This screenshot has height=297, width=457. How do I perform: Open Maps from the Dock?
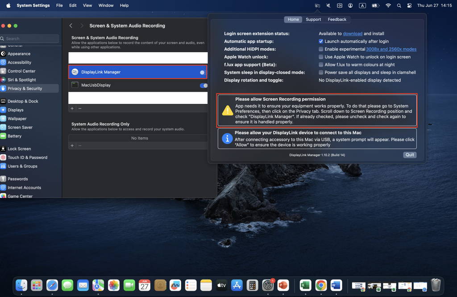pos(98,285)
